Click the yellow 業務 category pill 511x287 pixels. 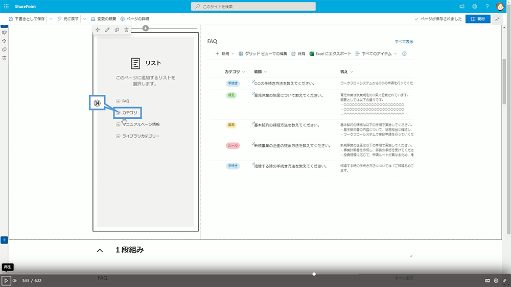(x=231, y=125)
